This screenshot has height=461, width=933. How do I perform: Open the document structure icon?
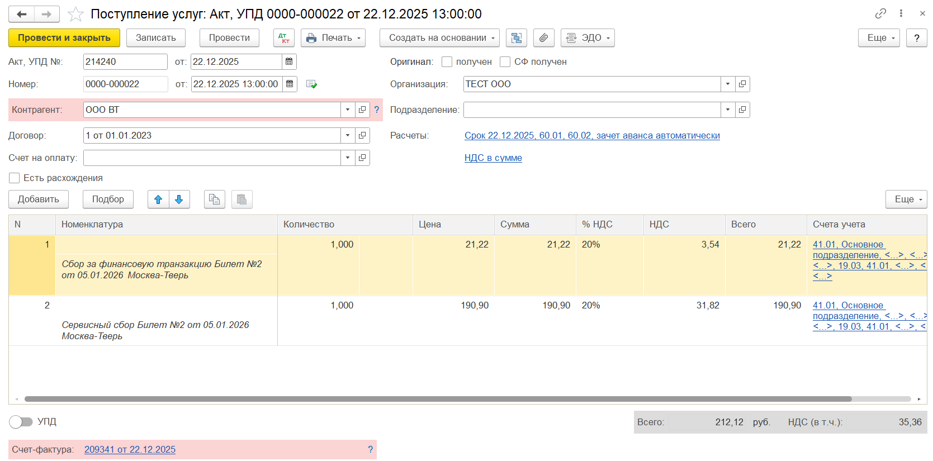click(x=517, y=38)
